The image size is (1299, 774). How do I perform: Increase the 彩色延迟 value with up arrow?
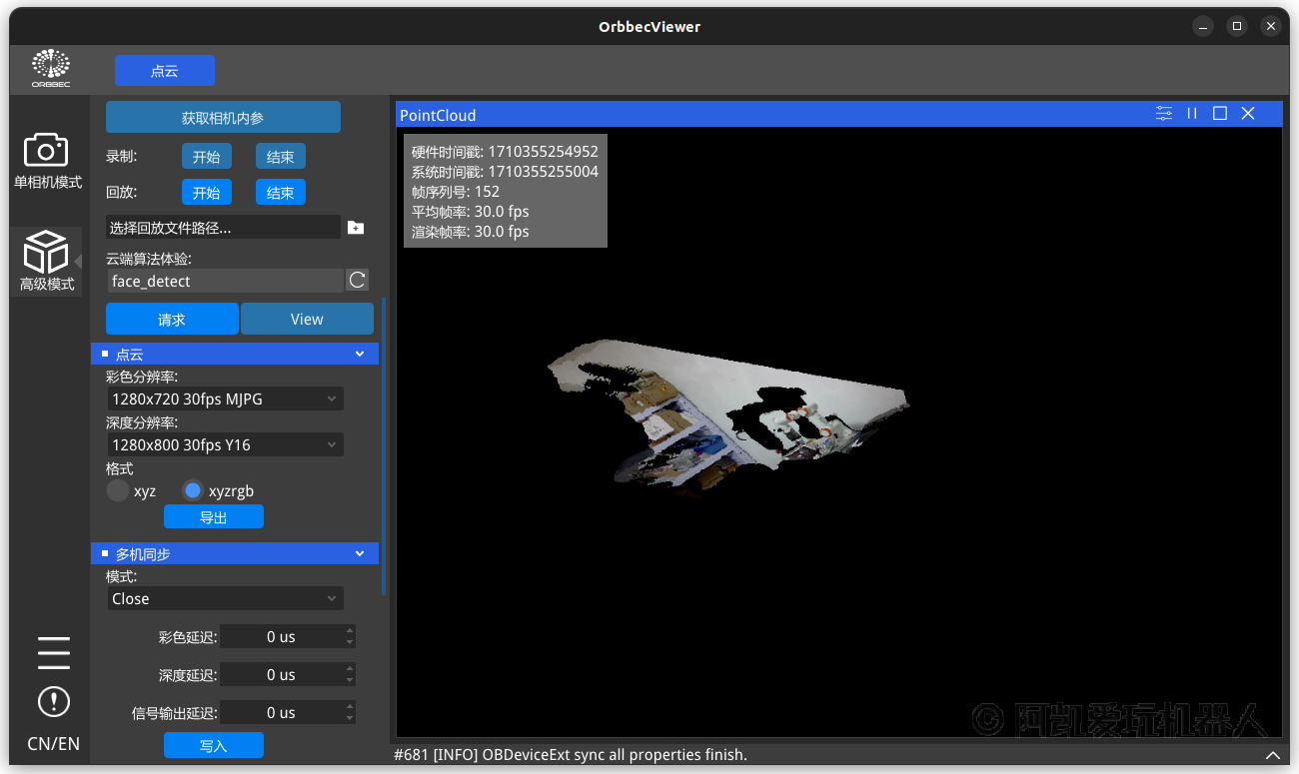pyautogui.click(x=350, y=631)
